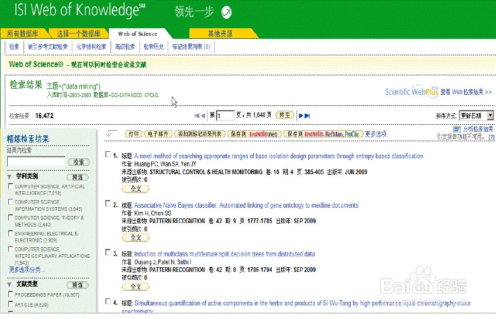Image resolution: width=496 pixels, height=319 pixels.
Task: Click the 分析检索结果 analyze icon
Action: click(457, 129)
